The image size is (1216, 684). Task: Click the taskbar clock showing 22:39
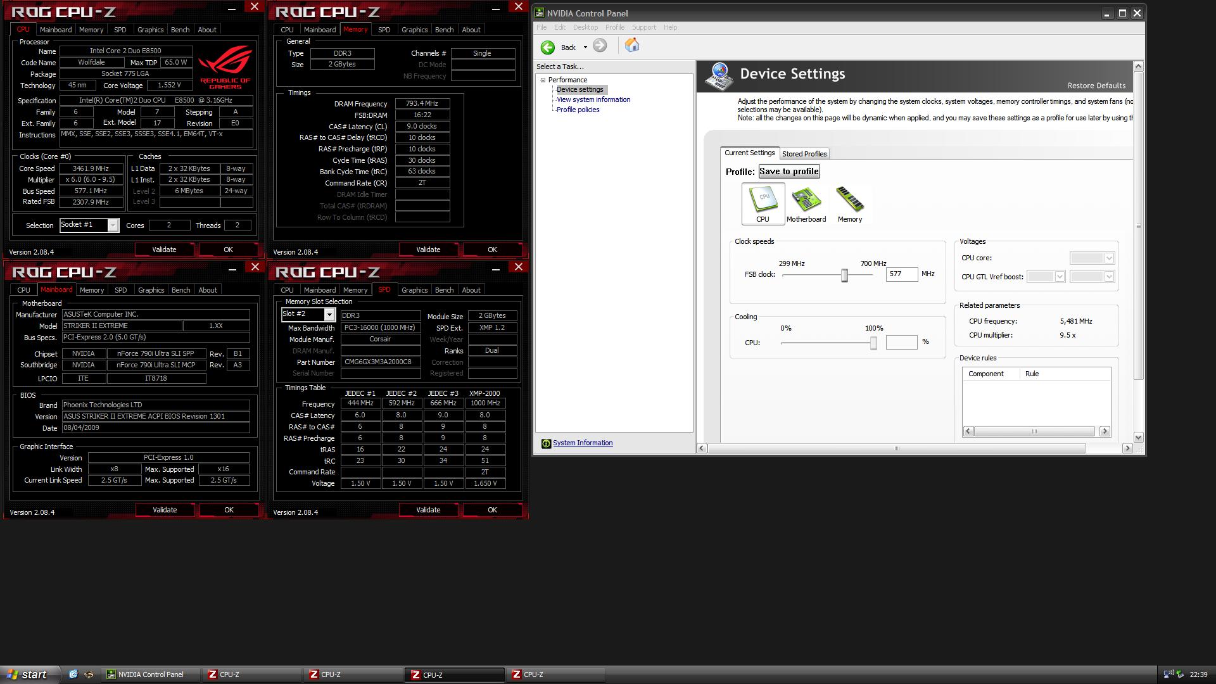(1198, 674)
